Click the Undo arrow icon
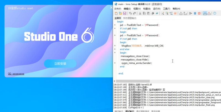Screen dimensions: 221x112 coord(130,13)
